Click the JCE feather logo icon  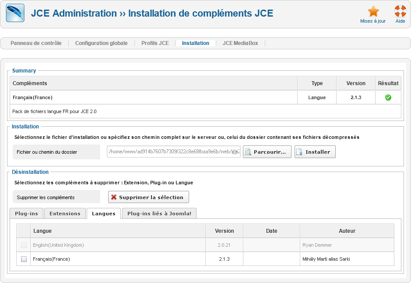[x=15, y=13]
